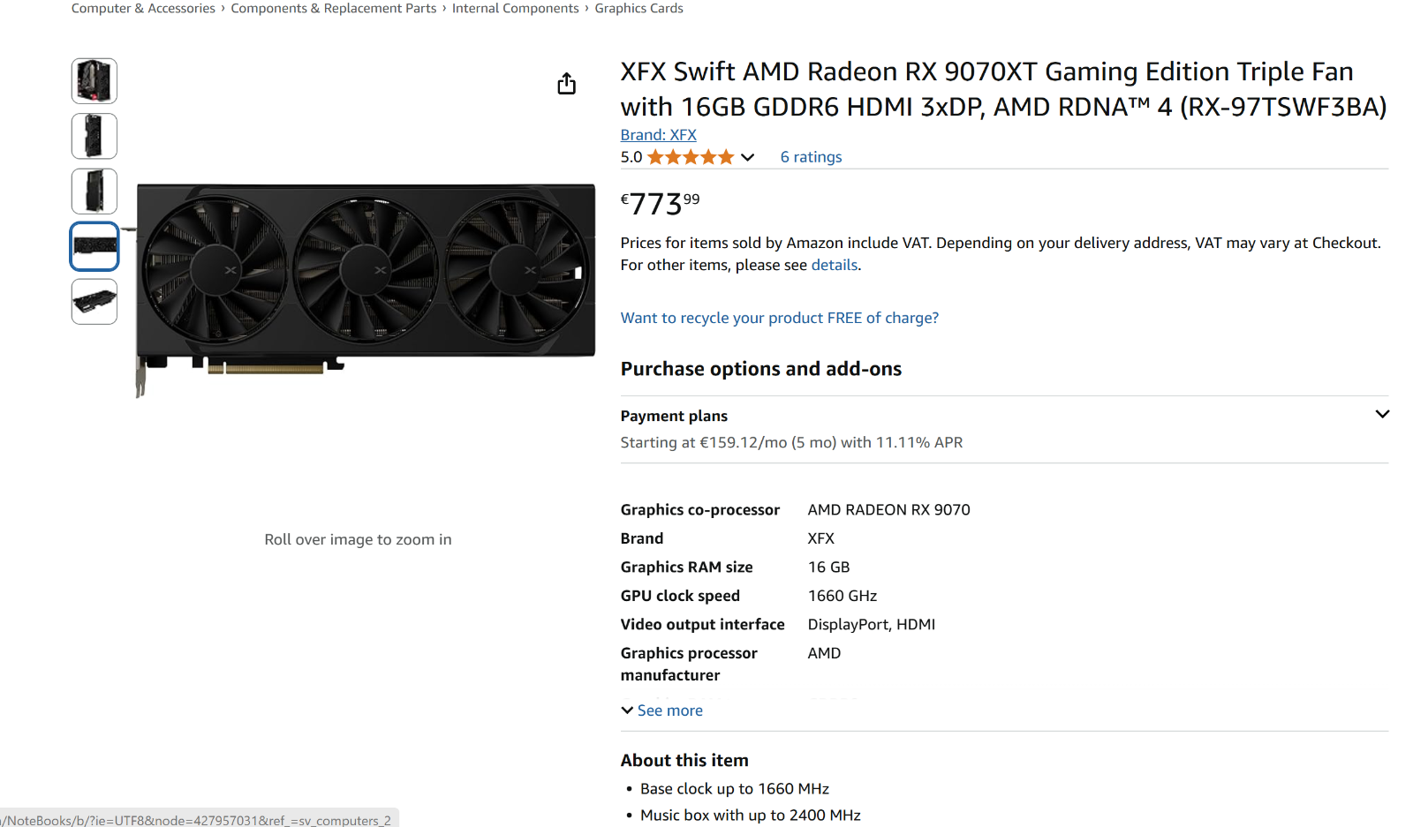Select the fourth highlighted front-view thumbnail

point(94,246)
